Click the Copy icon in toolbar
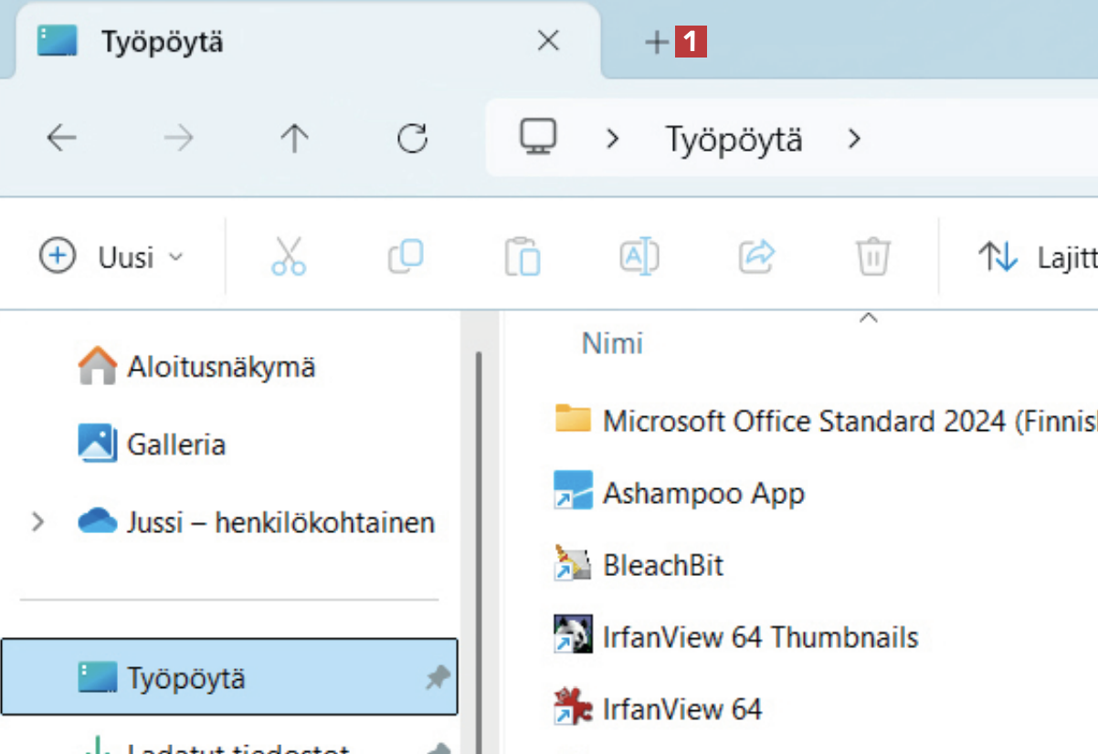 [x=406, y=257]
